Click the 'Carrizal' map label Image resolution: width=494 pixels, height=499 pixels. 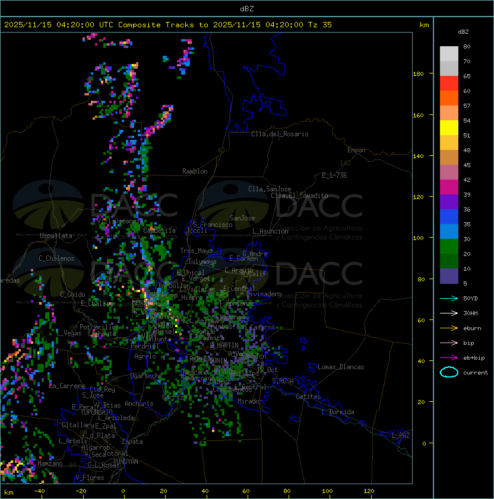point(177,397)
